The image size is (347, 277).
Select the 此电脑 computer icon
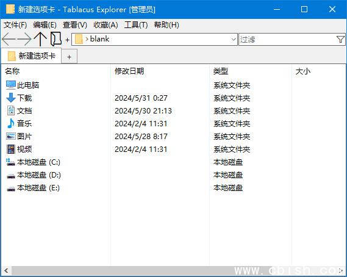click(10, 85)
